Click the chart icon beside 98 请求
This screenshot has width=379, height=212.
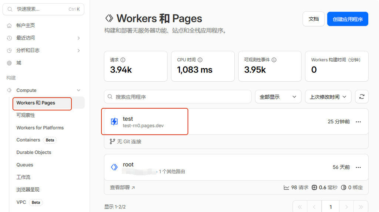click(x=286, y=187)
